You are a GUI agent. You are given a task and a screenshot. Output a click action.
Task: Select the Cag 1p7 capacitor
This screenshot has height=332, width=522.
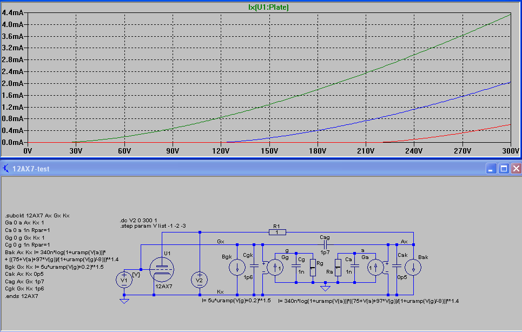coord(325,244)
